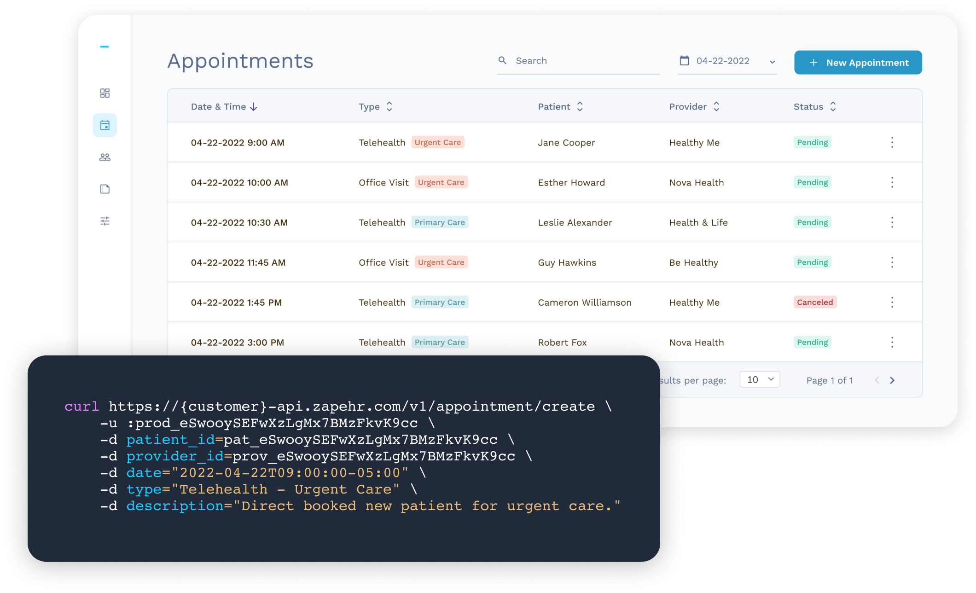The width and height of the screenshot is (976, 593).
Task: Go to next page arrow
Action: tap(892, 380)
